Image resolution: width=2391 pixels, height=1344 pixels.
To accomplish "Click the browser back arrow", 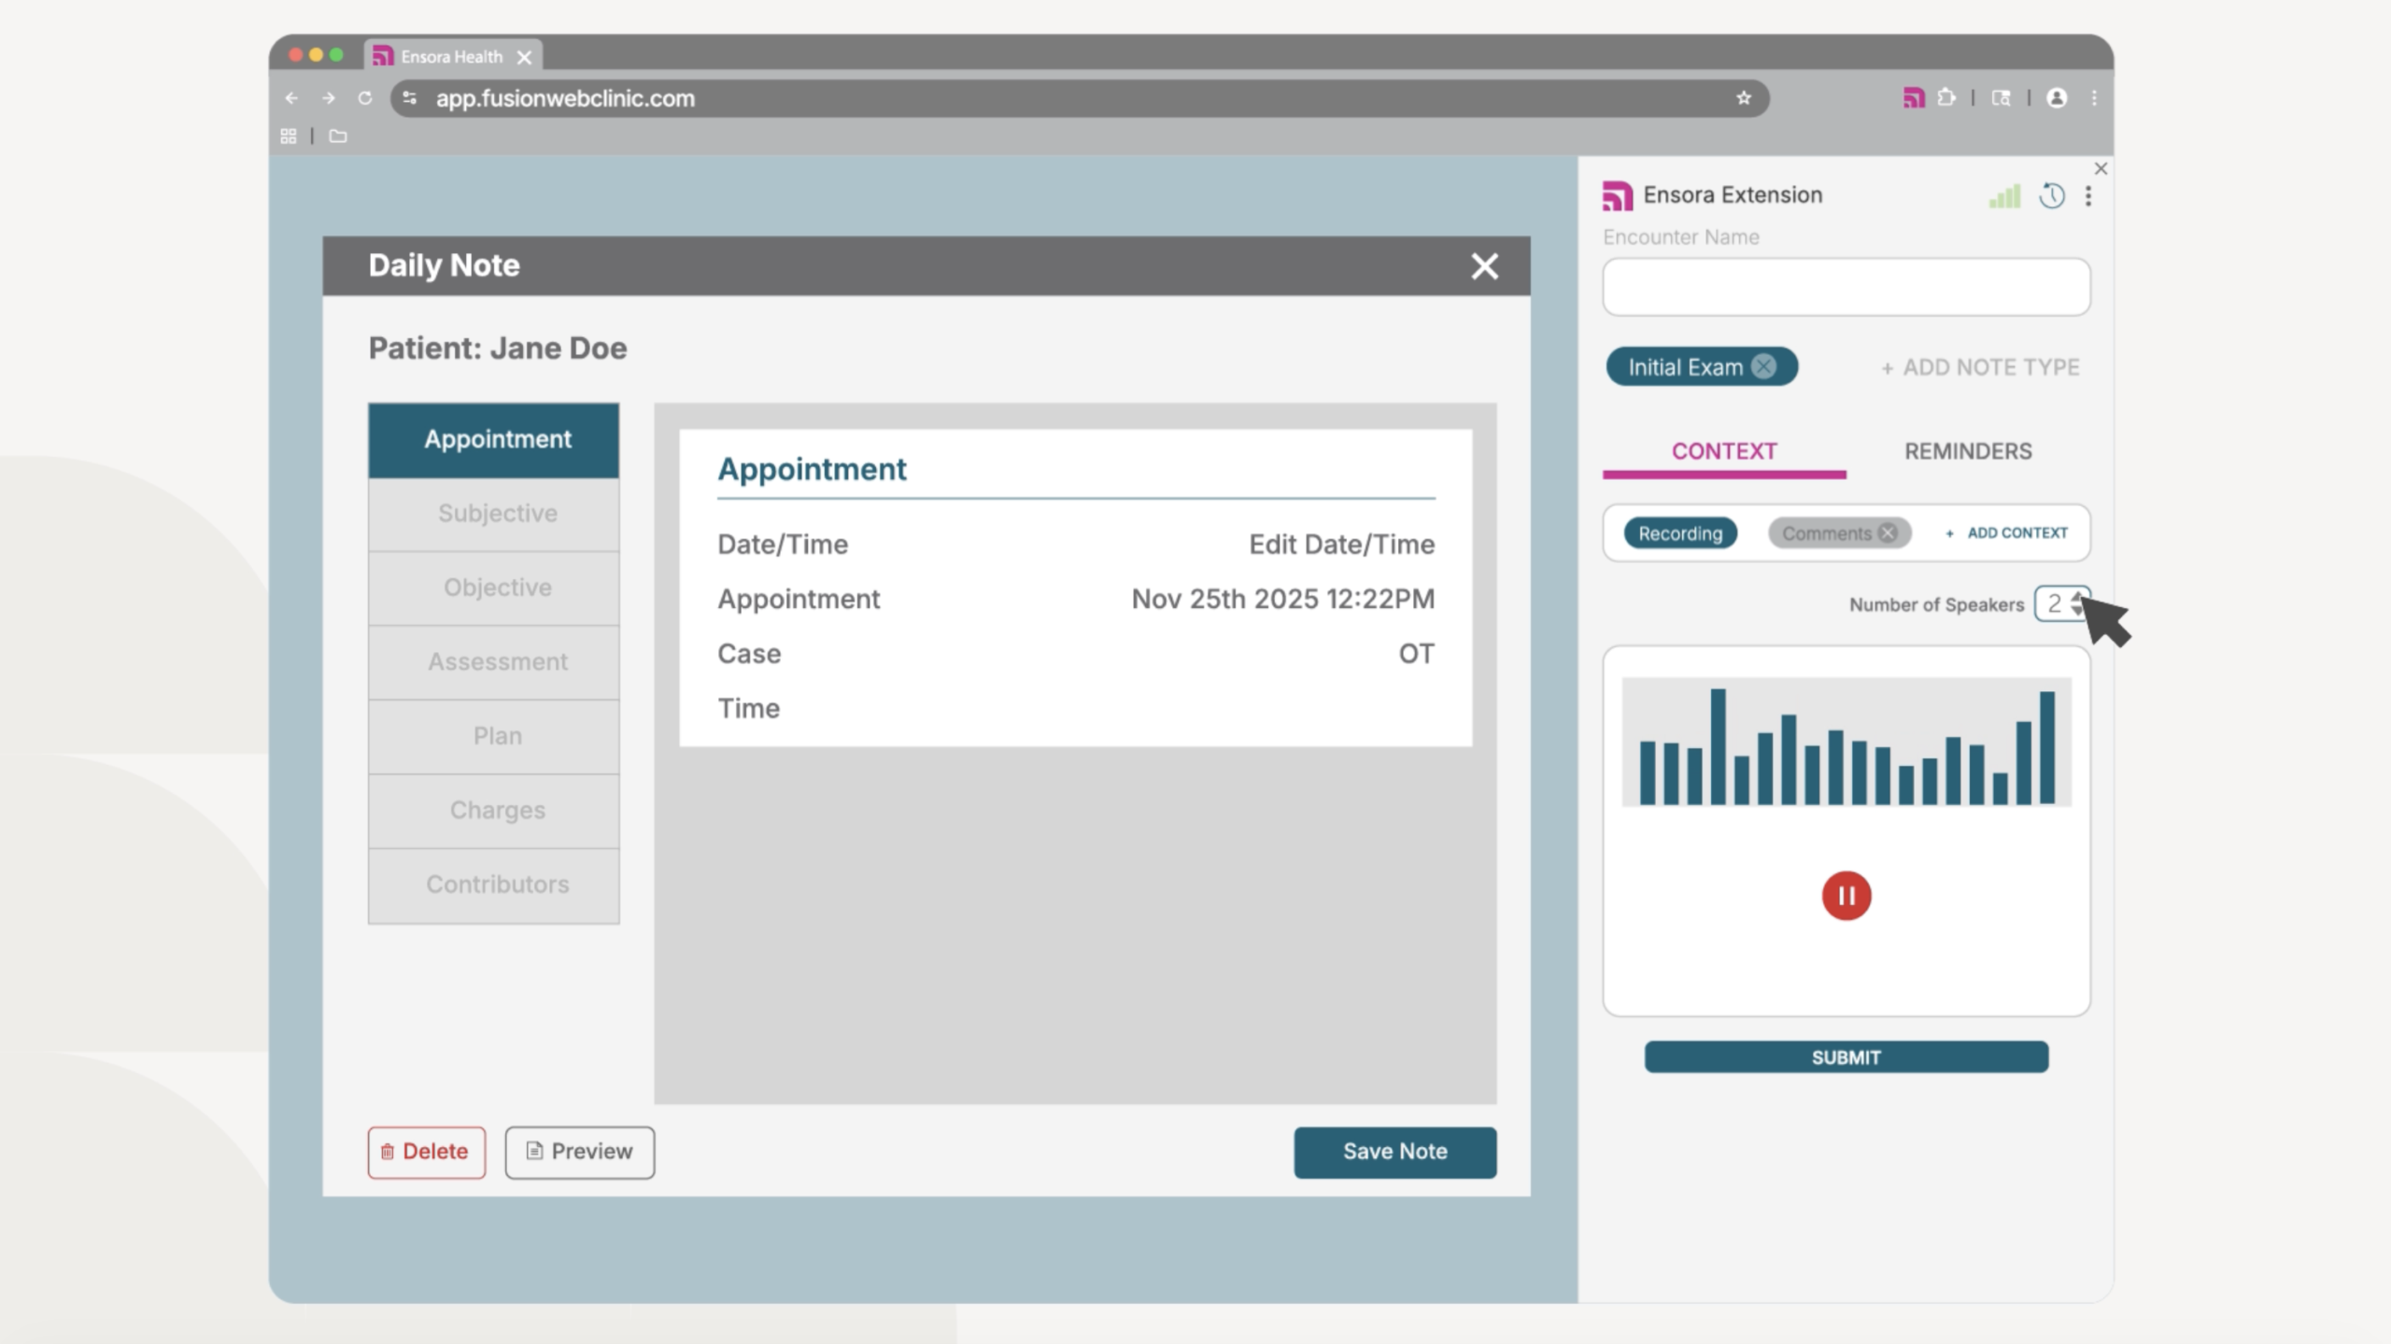I will 292,98.
